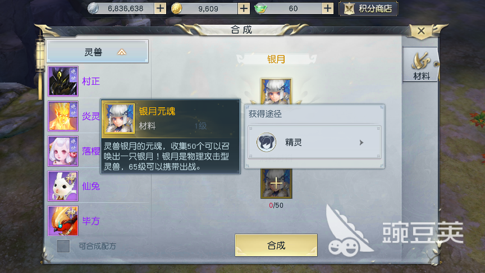
Task: Select the 村正 spirit beast portrait
Action: 63,81
